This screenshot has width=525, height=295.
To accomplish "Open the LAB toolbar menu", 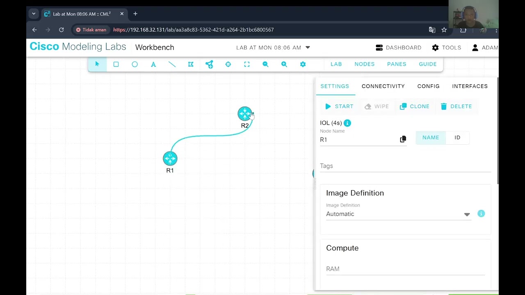I will 336,64.
